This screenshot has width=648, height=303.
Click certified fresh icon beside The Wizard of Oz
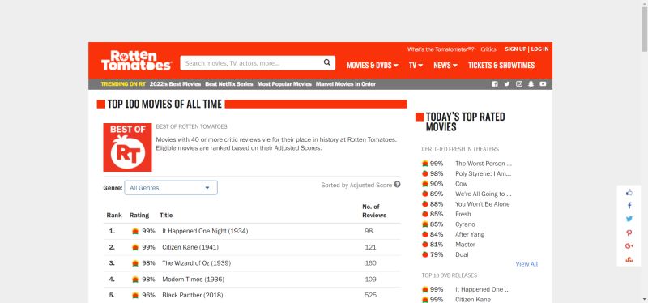tap(135, 263)
